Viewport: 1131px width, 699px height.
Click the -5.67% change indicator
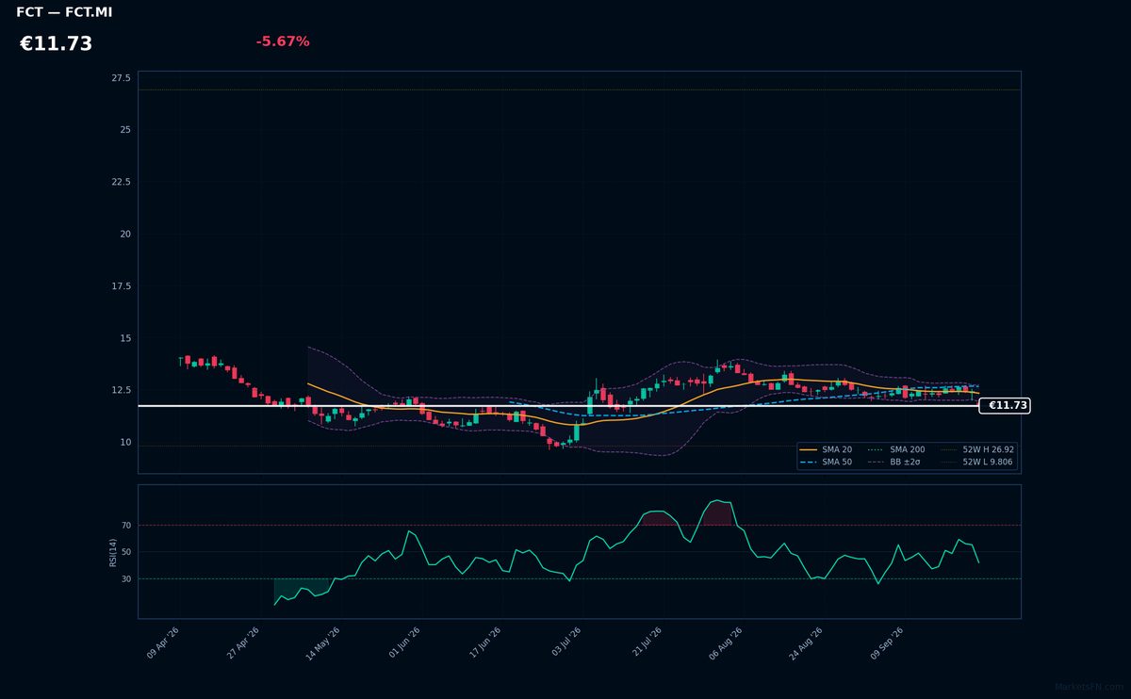coord(283,41)
